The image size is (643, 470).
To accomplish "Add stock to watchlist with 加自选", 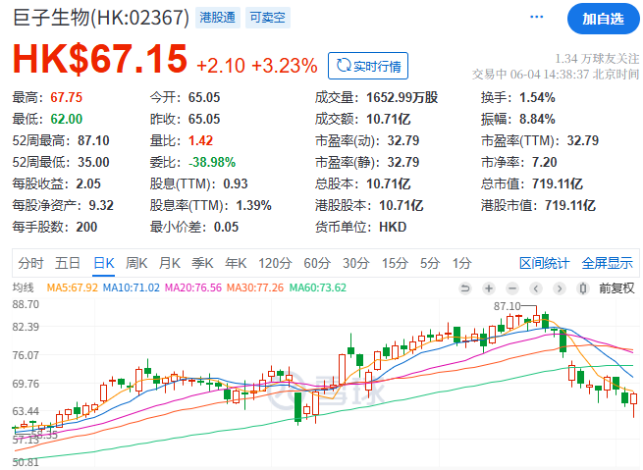I will point(603,19).
